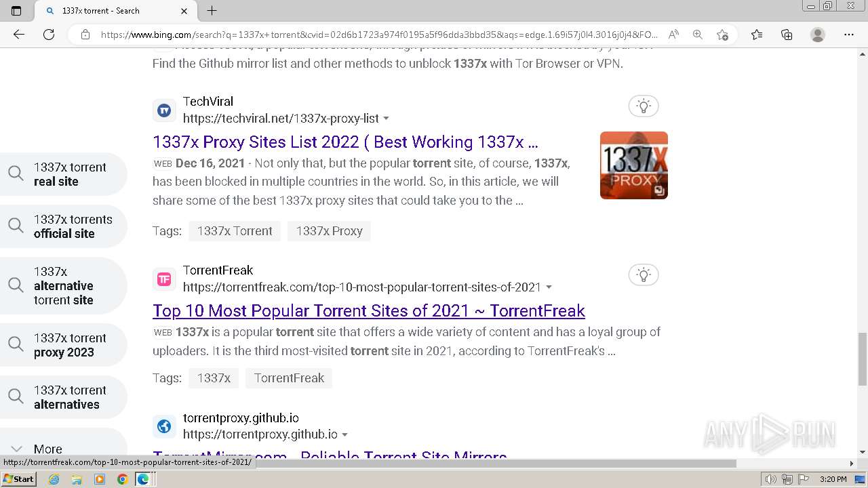Click lightbulb insights icon for TorrentFreak result
The width and height of the screenshot is (868, 488).
644,274
